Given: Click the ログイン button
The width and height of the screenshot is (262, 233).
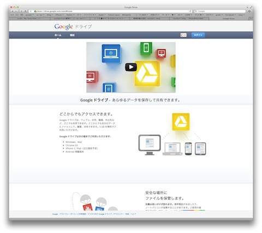Looking at the screenshot, I should pos(198,35).
